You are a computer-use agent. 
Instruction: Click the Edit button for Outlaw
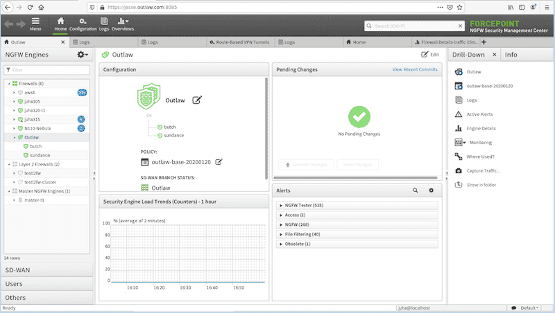click(429, 55)
